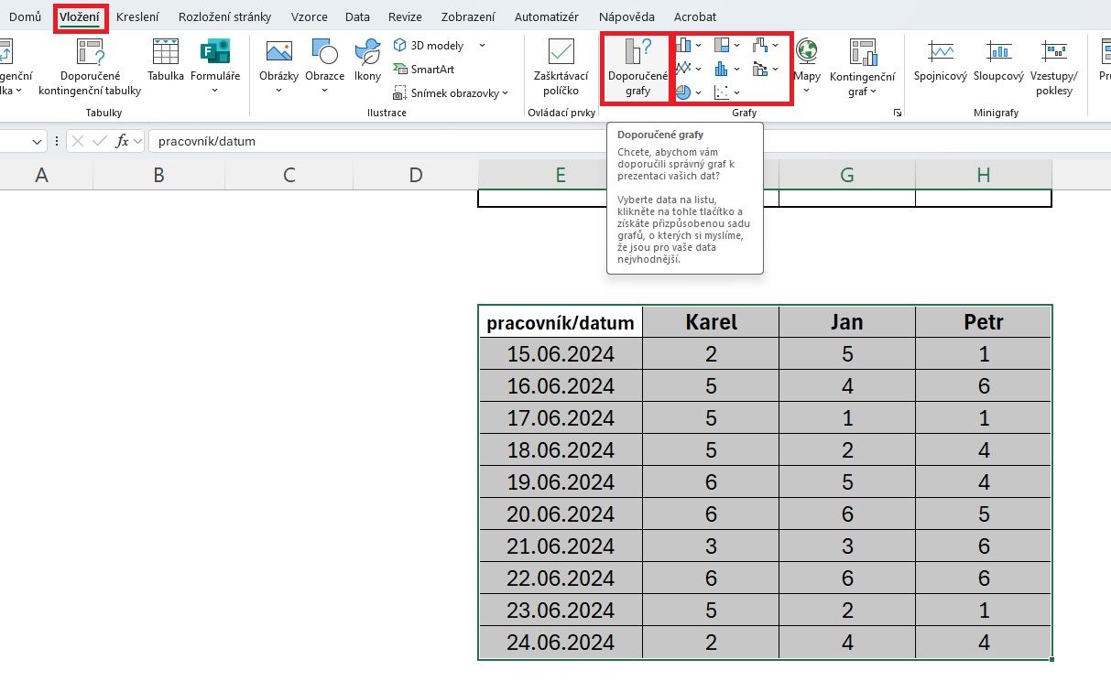Expand the Mapy dropdown
The height and width of the screenshot is (681, 1111).
tap(807, 91)
